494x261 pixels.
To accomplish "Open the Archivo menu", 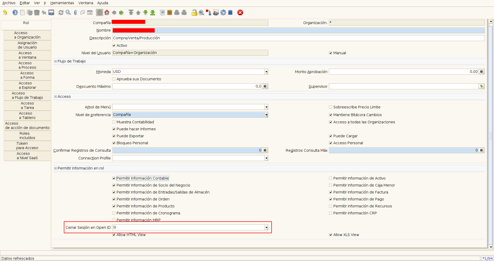I will click(9, 3).
